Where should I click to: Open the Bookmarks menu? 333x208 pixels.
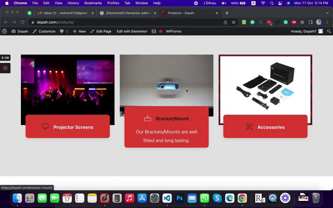(x=93, y=3)
